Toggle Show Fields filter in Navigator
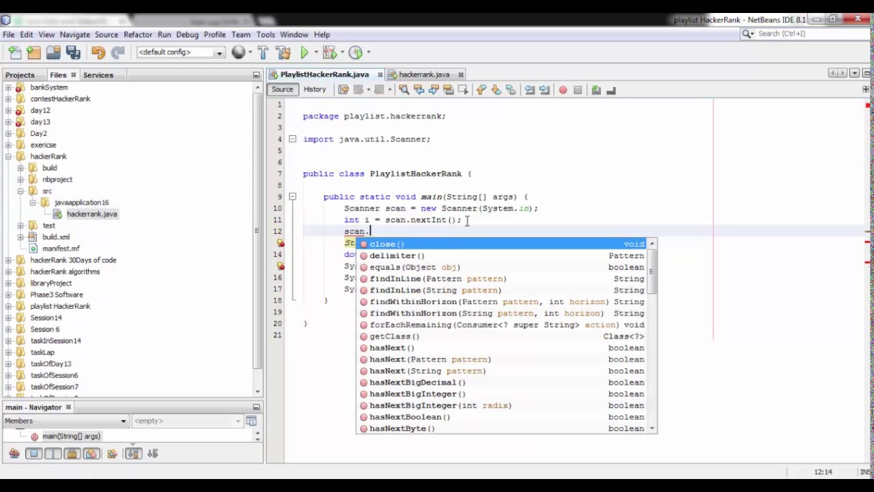The height and width of the screenshot is (492, 874). [x=33, y=453]
